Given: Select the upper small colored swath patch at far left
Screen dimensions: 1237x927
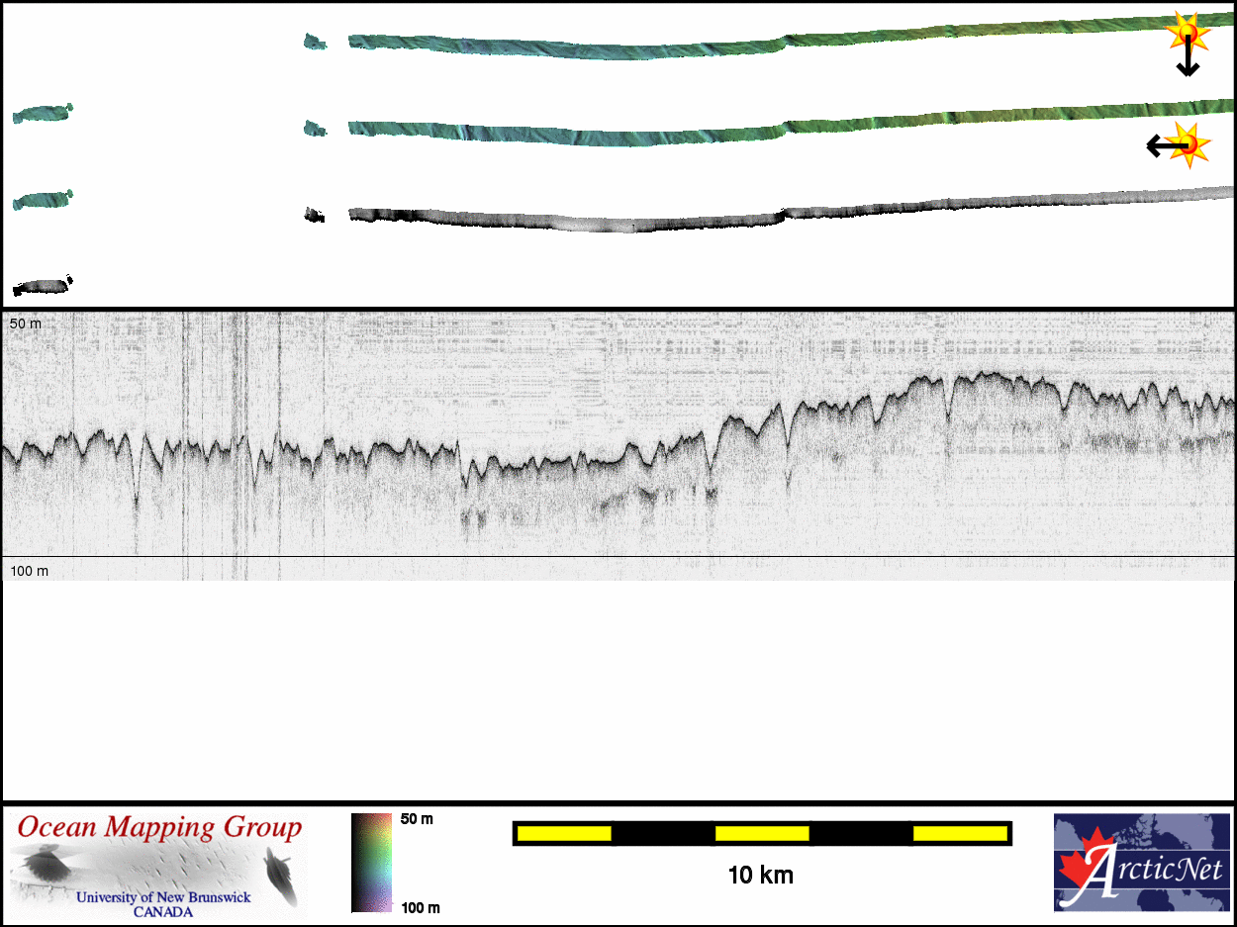Looking at the screenshot, I should pyautogui.click(x=43, y=114).
